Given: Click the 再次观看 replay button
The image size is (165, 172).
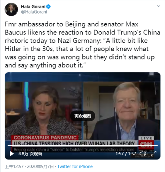Looking at the screenshot, I should (x=83, y=116).
